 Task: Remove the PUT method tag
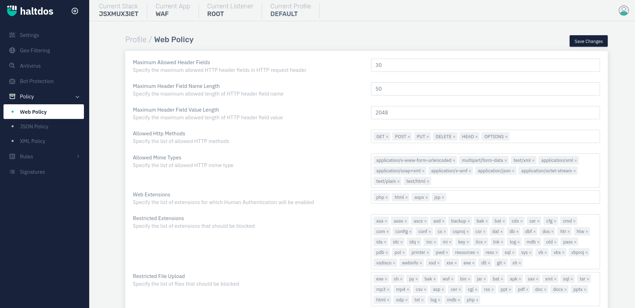click(428, 137)
